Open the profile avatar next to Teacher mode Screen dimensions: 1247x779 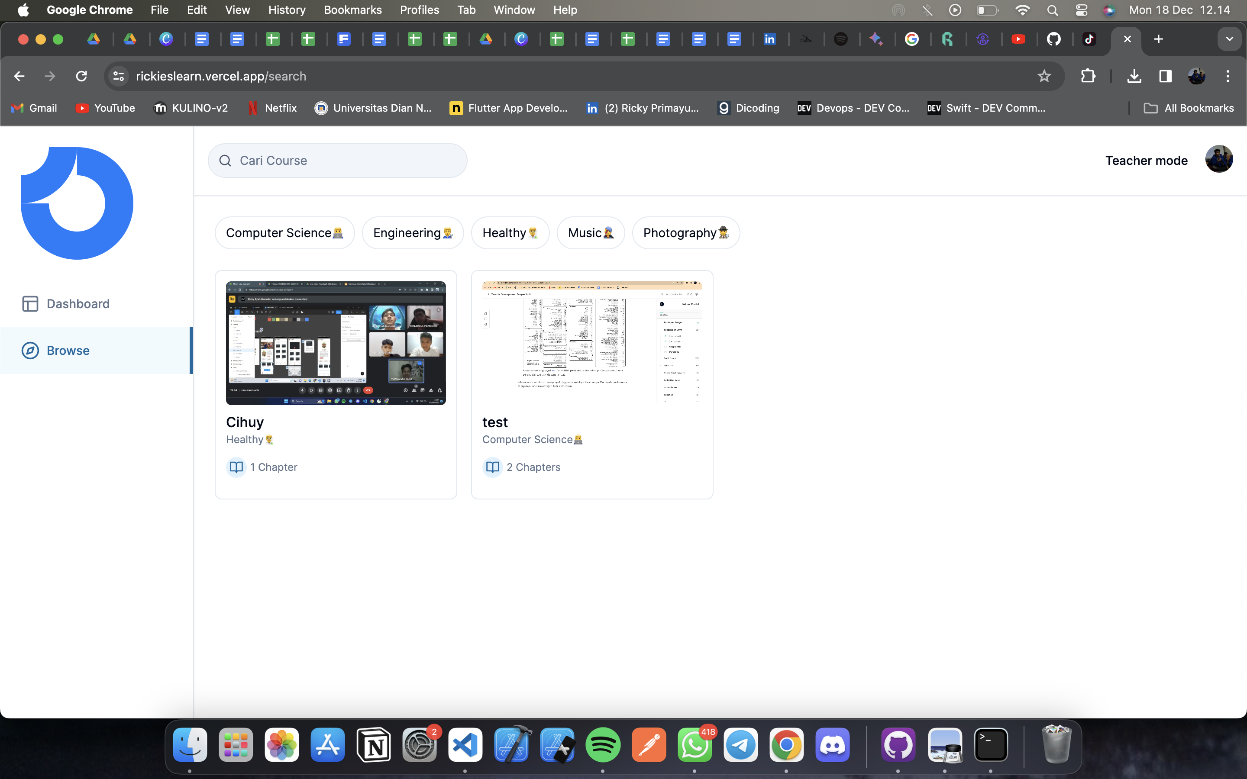[1219, 159]
